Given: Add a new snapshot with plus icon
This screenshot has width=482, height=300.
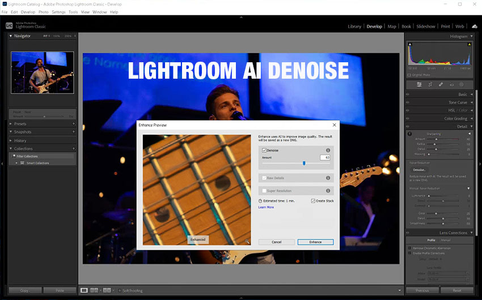Looking at the screenshot, I should tap(74, 132).
